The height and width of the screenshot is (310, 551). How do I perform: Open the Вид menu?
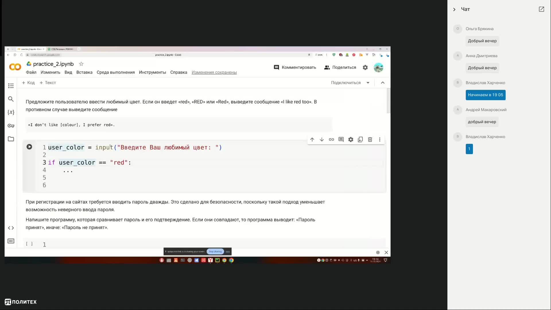click(x=68, y=72)
